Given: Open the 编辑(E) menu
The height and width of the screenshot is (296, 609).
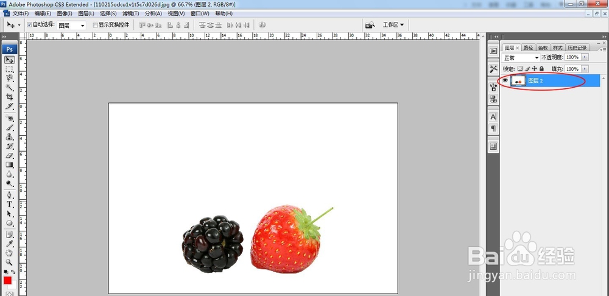Looking at the screenshot, I should (43, 13).
